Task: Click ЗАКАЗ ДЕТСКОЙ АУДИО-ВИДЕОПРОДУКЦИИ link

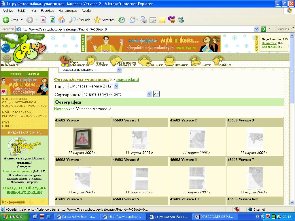Action: pyautogui.click(x=24, y=190)
